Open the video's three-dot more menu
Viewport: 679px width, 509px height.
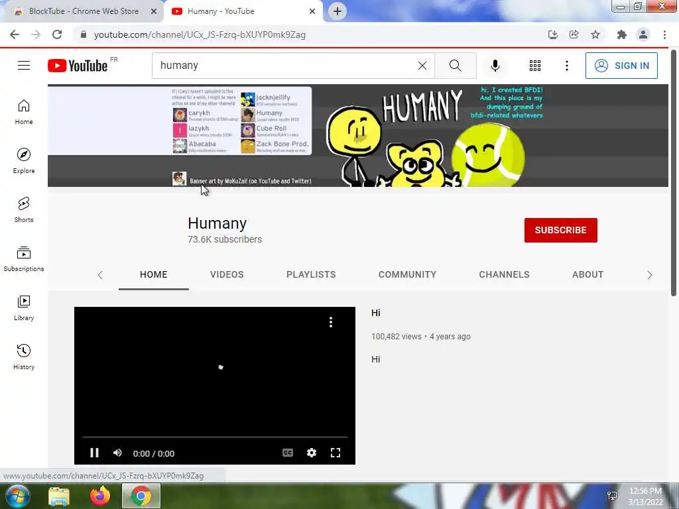pos(331,322)
